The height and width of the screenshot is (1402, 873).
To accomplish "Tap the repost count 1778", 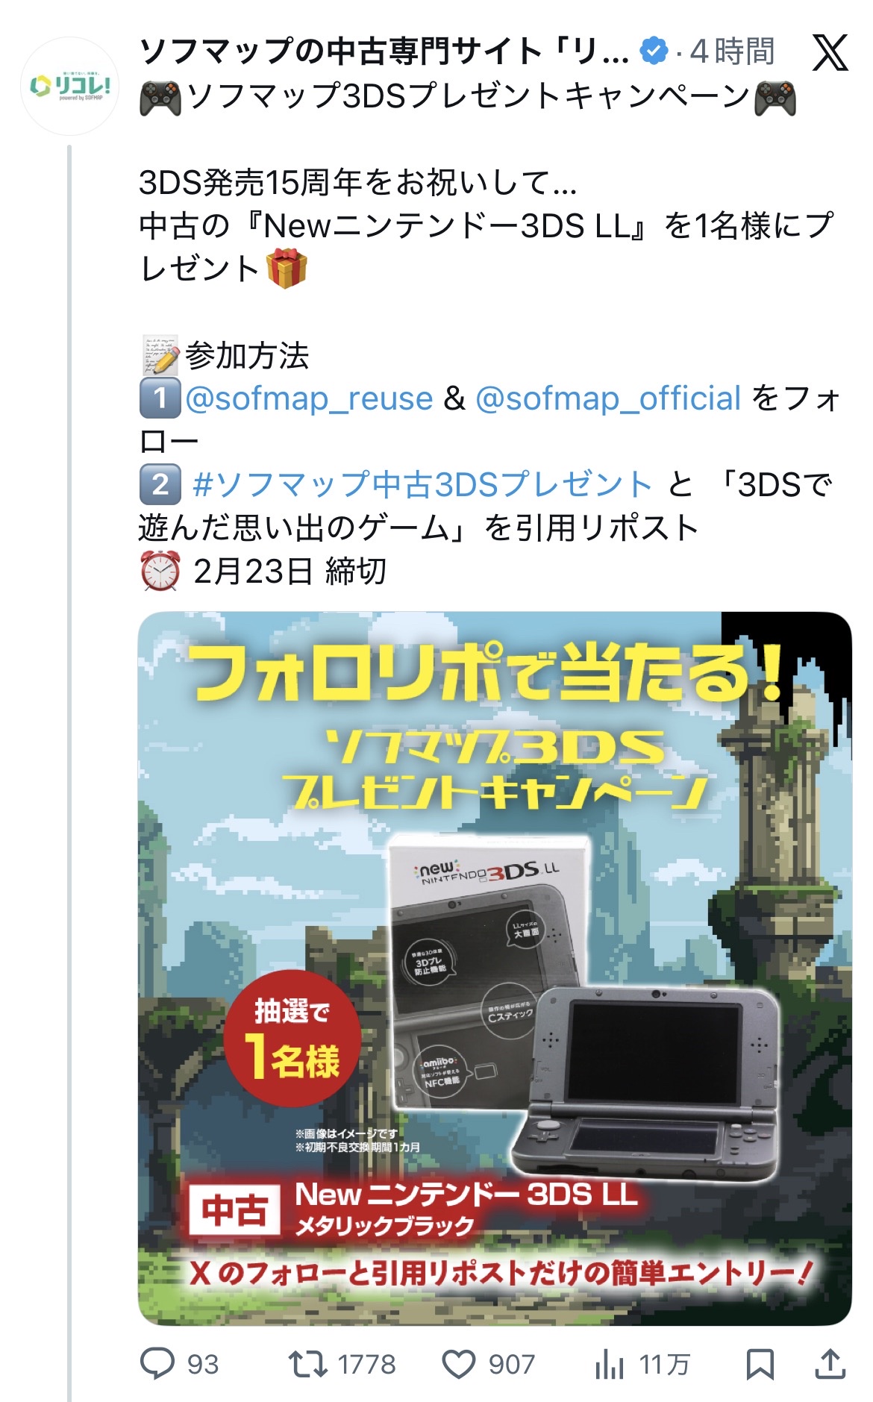I will click(366, 1365).
